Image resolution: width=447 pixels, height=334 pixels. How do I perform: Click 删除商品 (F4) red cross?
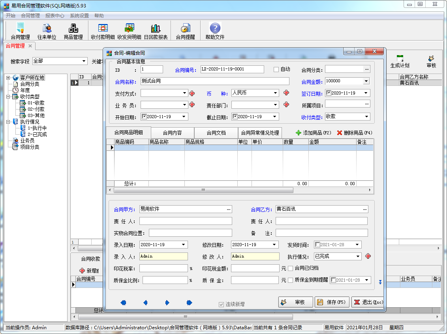(x=340, y=133)
